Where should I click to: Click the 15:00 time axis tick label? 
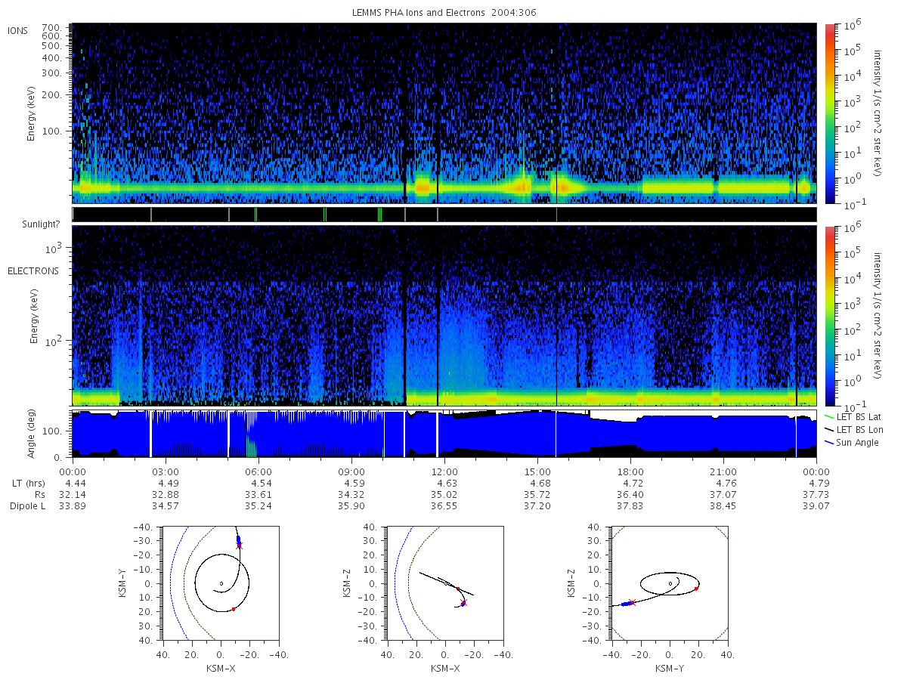[x=537, y=471]
